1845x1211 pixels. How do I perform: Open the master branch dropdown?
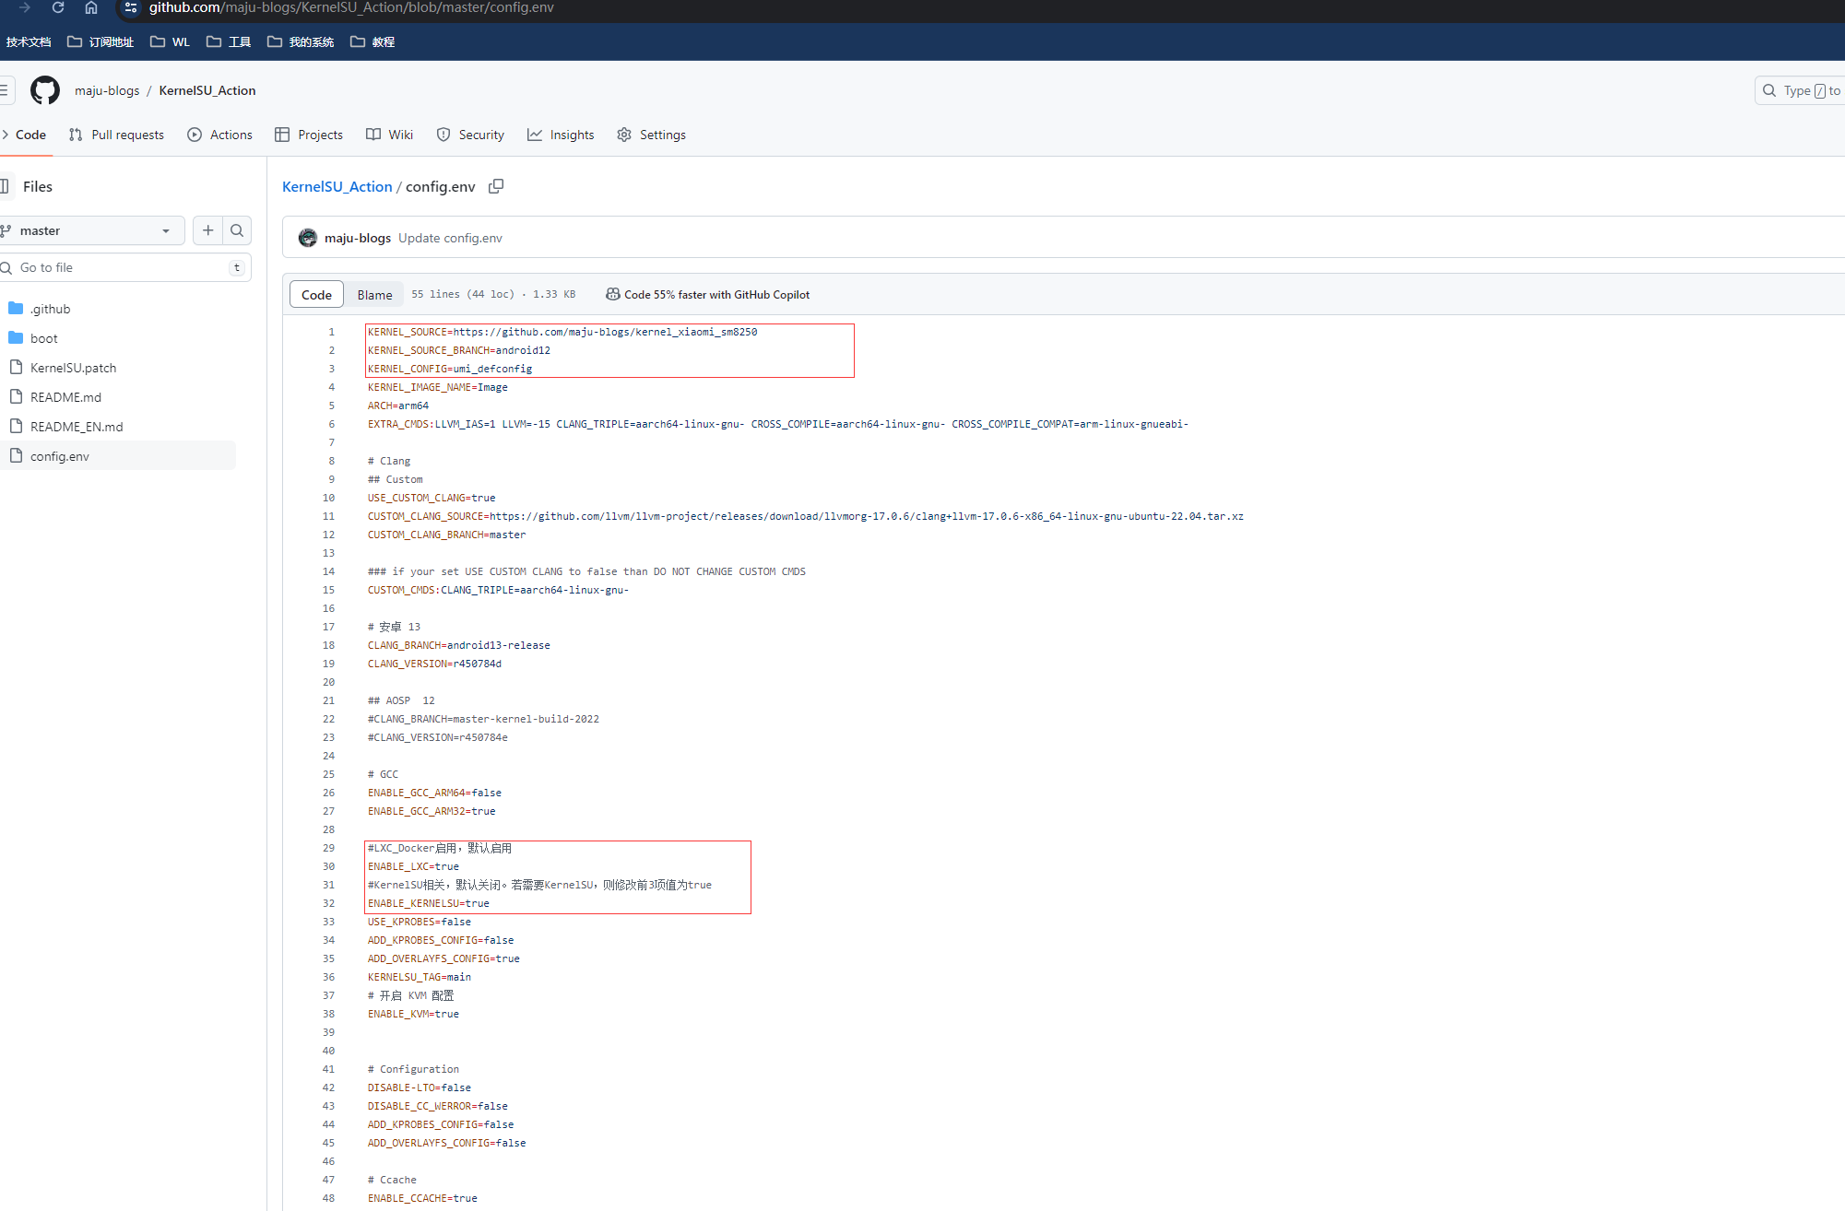click(91, 230)
